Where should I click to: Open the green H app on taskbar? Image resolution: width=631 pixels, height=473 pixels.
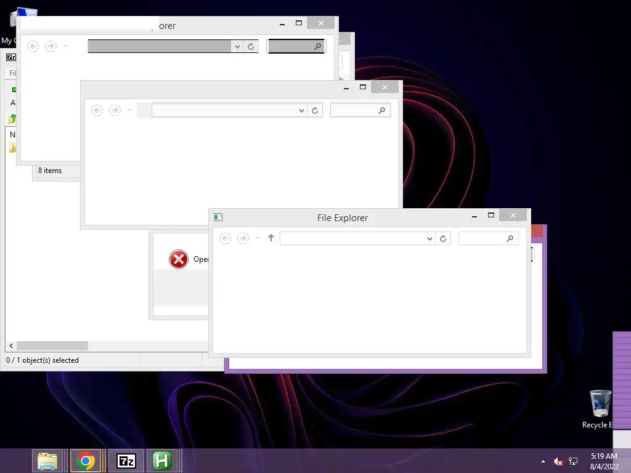[162, 461]
